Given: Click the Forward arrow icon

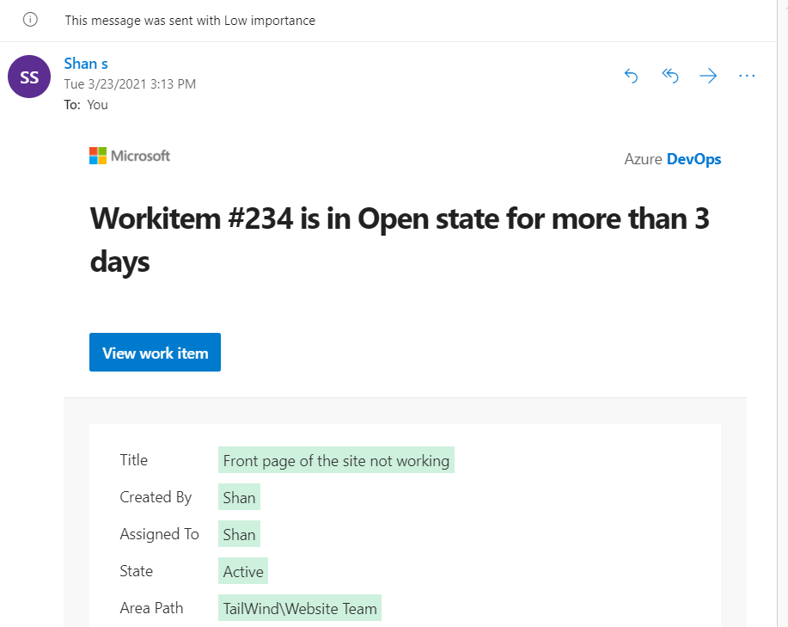Looking at the screenshot, I should (x=708, y=76).
